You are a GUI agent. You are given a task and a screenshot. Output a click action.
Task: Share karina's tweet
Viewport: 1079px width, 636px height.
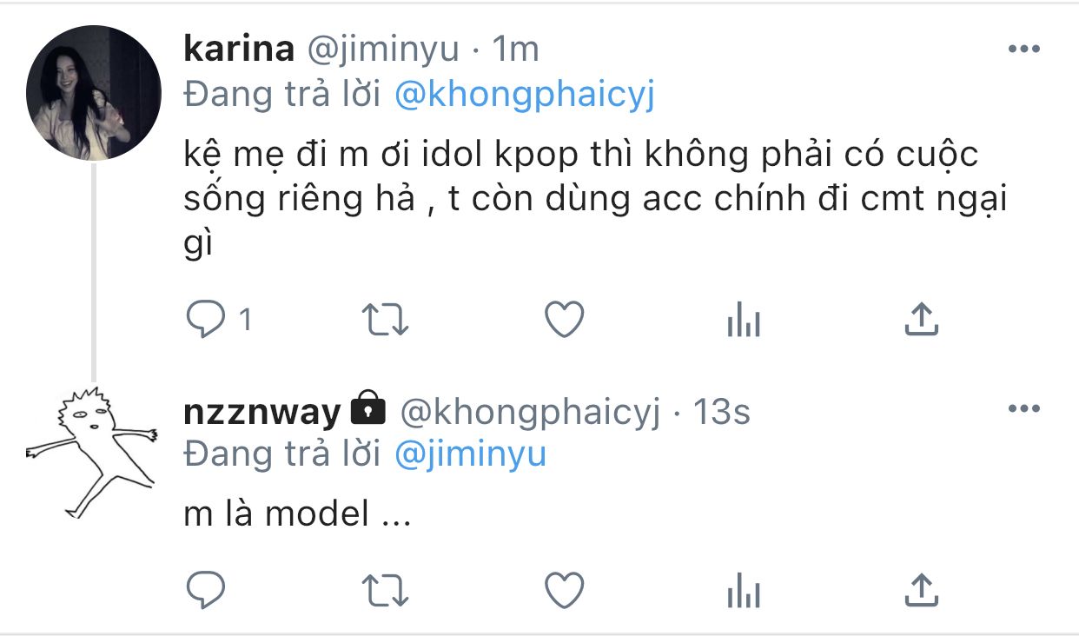pos(921,320)
